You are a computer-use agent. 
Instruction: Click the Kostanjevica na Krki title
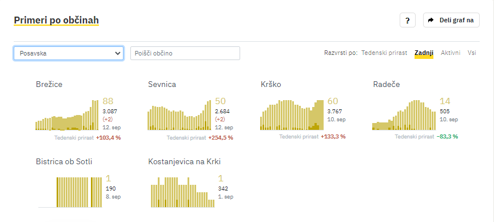pos(184,162)
